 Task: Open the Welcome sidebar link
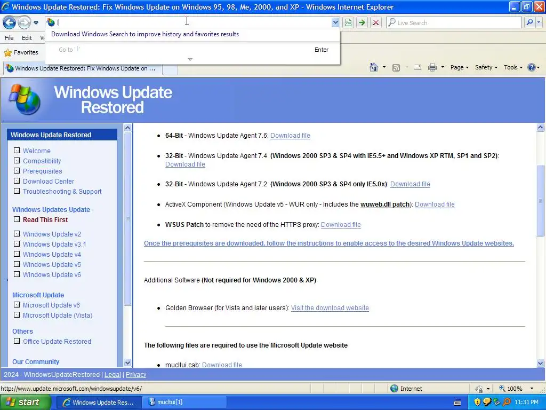(x=37, y=151)
